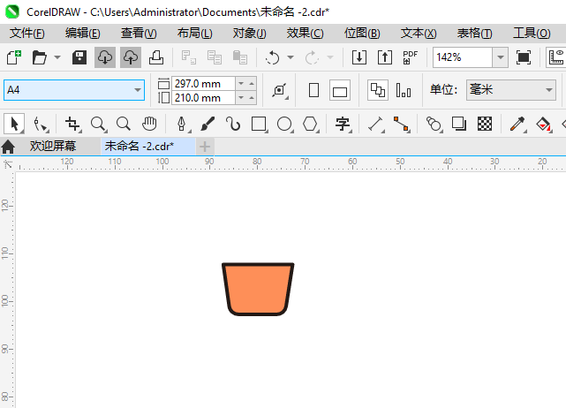
Task: Click the Copy icon
Action: (214, 57)
